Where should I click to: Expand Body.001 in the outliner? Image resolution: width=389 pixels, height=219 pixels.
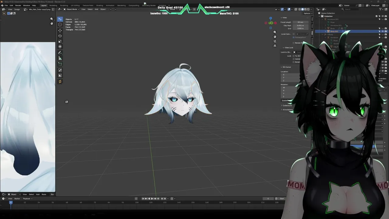pyautogui.click(x=325, y=31)
